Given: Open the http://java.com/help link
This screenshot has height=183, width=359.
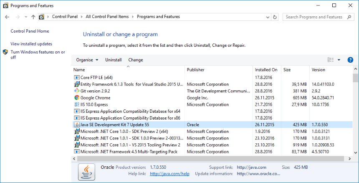Looking at the screenshot, I should point(169,174).
